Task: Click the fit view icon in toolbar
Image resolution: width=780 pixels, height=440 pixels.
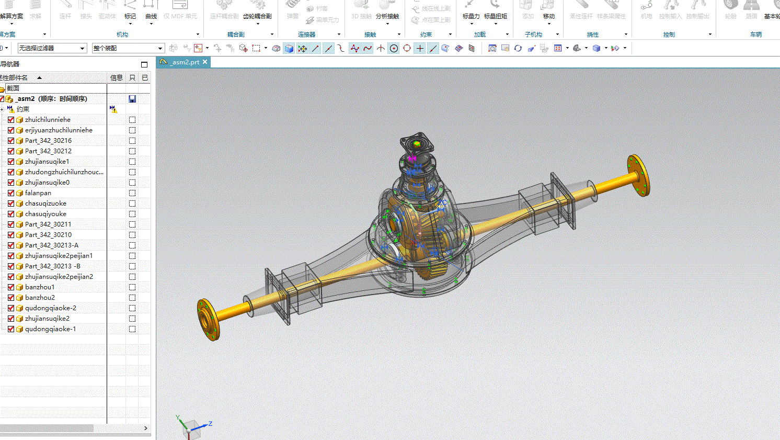Action: (x=492, y=48)
